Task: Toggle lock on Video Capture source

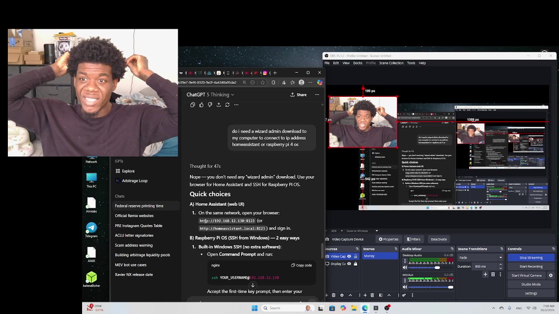Action: pos(355,256)
